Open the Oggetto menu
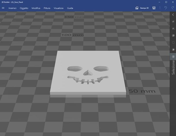176x136 pixels. pos(24,8)
